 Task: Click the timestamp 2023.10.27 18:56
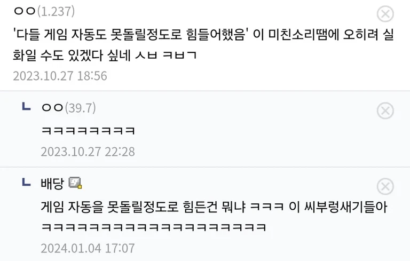pyautogui.click(x=60, y=76)
